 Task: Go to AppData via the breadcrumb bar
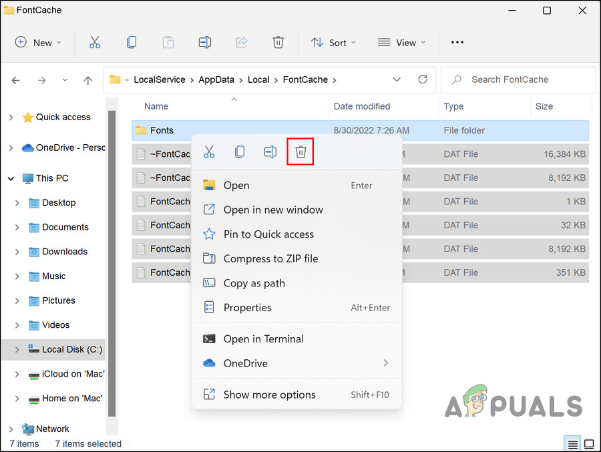[216, 79]
